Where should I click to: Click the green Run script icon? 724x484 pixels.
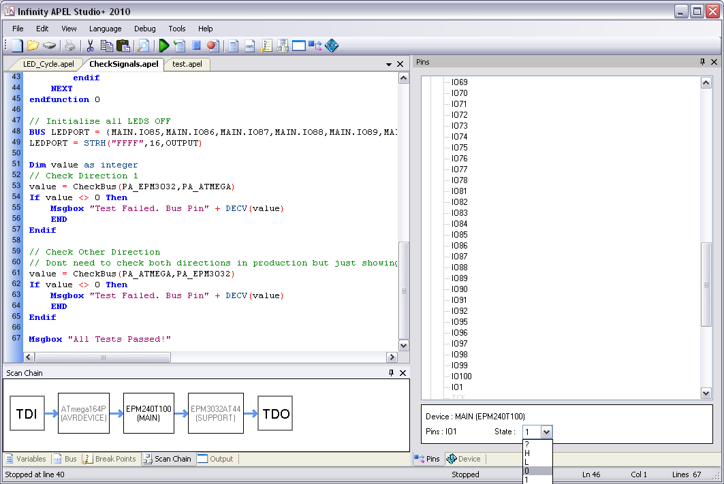coord(163,46)
